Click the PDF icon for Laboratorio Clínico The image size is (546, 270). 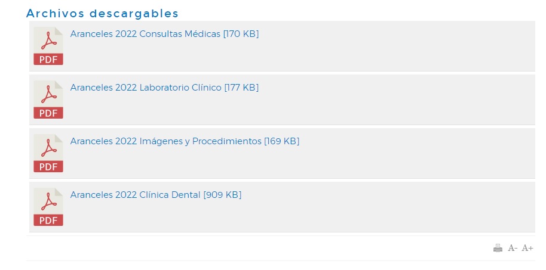point(48,100)
